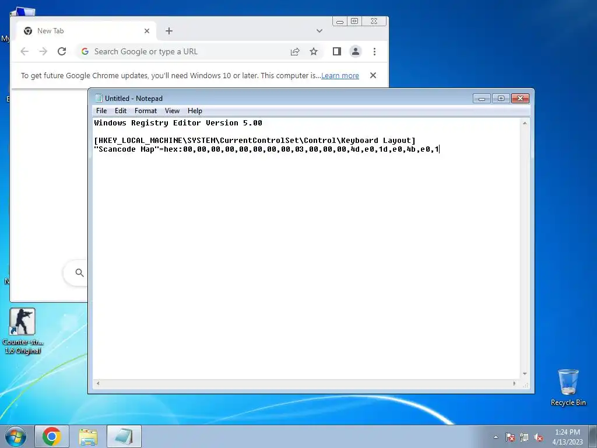597x448 pixels.
Task: Select the Recycle Bin desktop icon
Action: (x=568, y=387)
